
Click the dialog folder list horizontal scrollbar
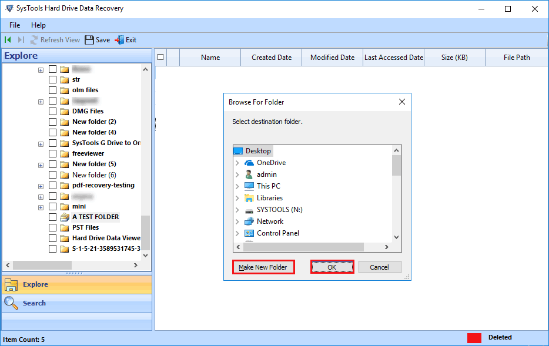303,247
